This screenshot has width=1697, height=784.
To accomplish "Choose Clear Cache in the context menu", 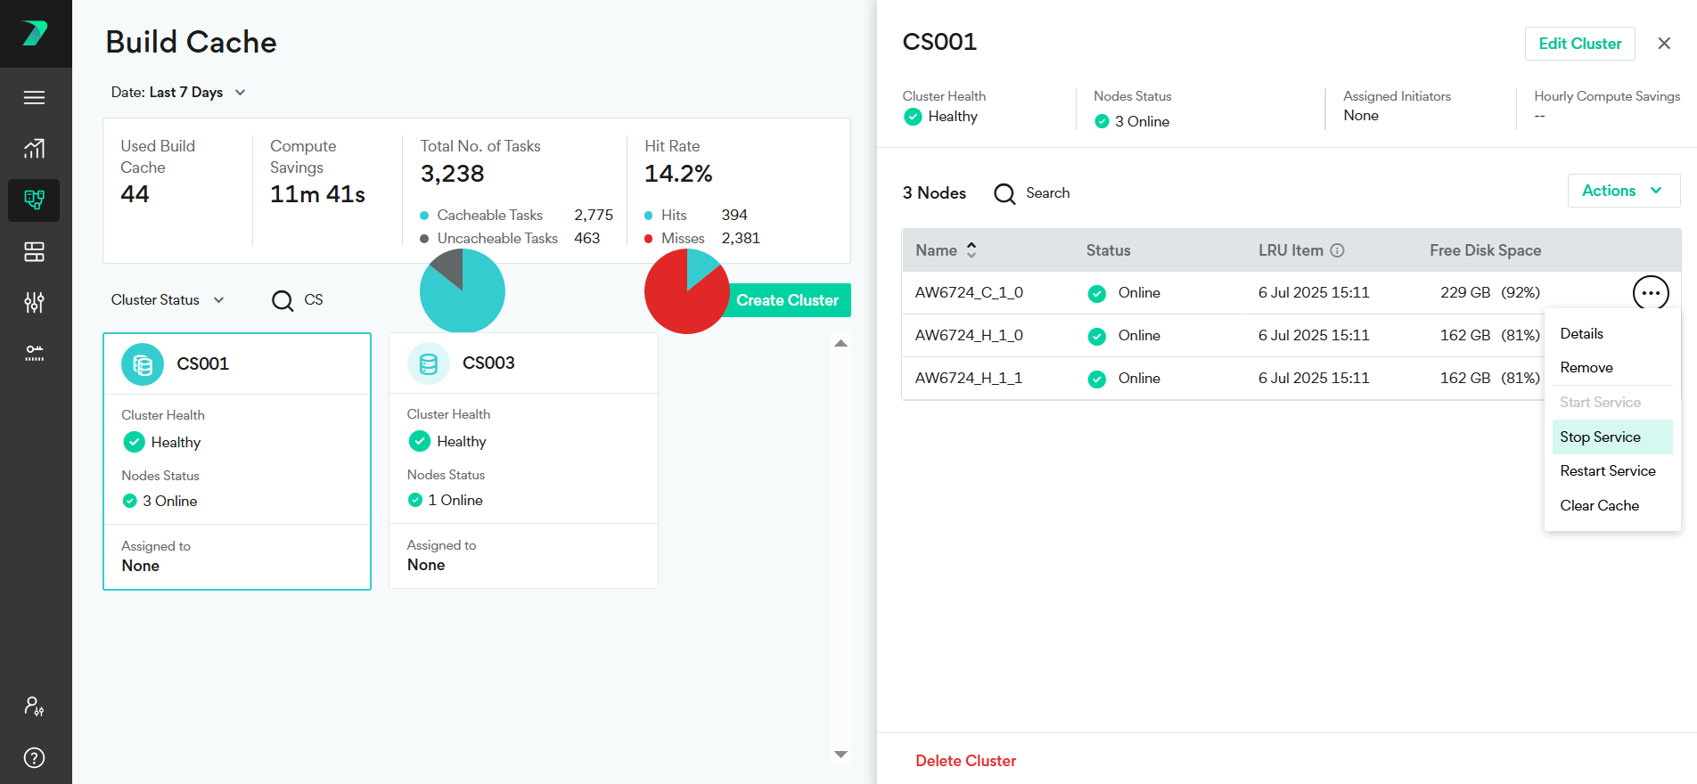I will pyautogui.click(x=1599, y=506).
